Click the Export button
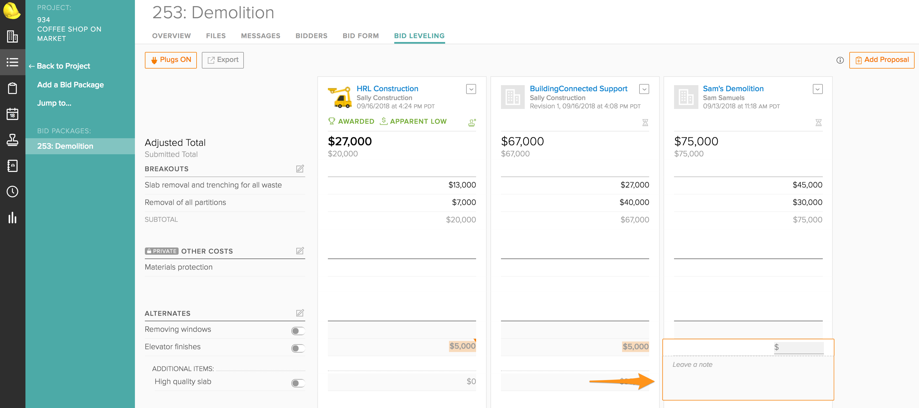This screenshot has width=919, height=408. click(223, 60)
